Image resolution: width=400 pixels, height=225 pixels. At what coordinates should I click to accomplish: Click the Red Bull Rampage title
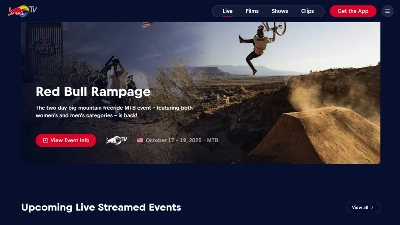coord(93,91)
